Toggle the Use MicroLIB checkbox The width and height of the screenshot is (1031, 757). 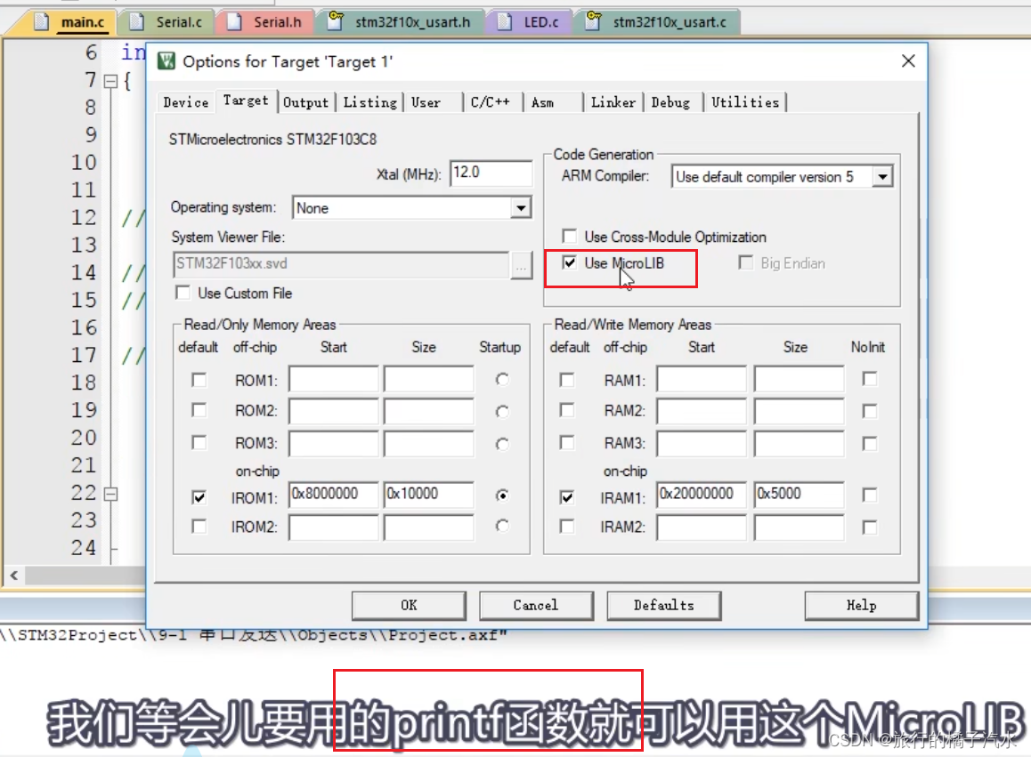click(x=570, y=262)
